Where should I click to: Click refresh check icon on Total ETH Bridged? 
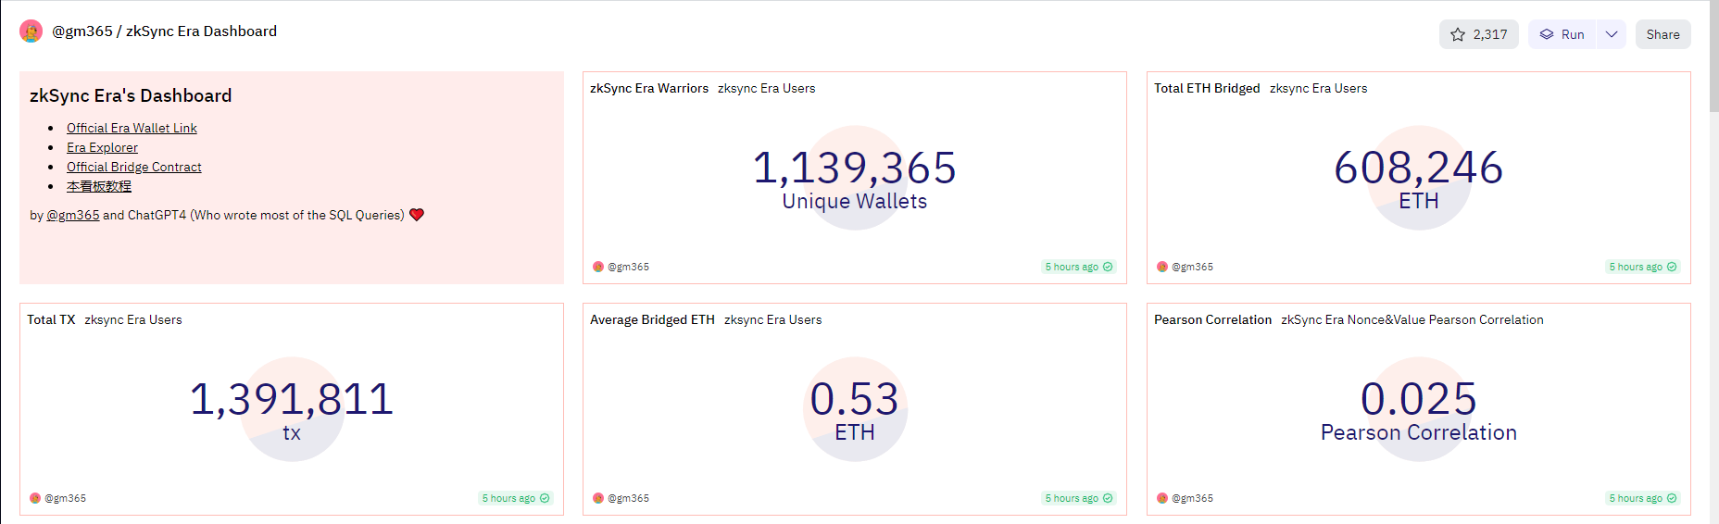[1672, 267]
